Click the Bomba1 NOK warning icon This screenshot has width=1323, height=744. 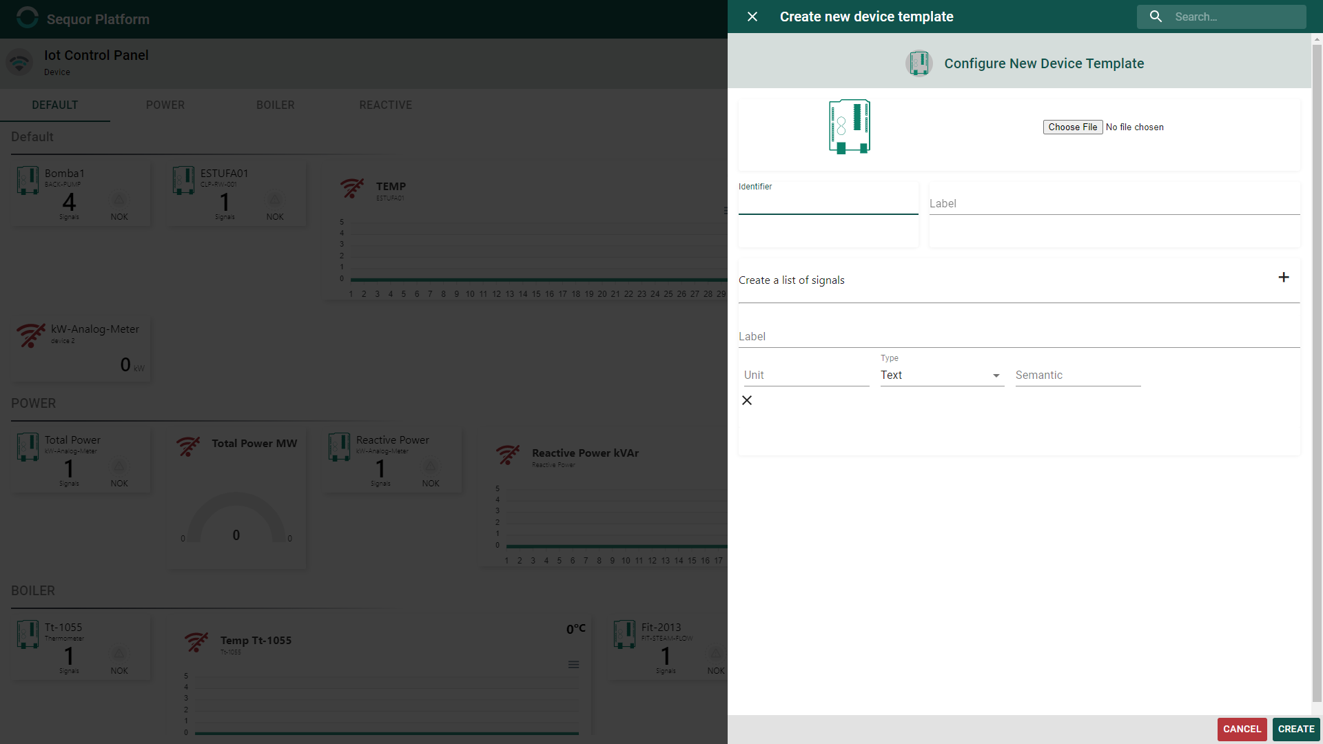tap(119, 200)
